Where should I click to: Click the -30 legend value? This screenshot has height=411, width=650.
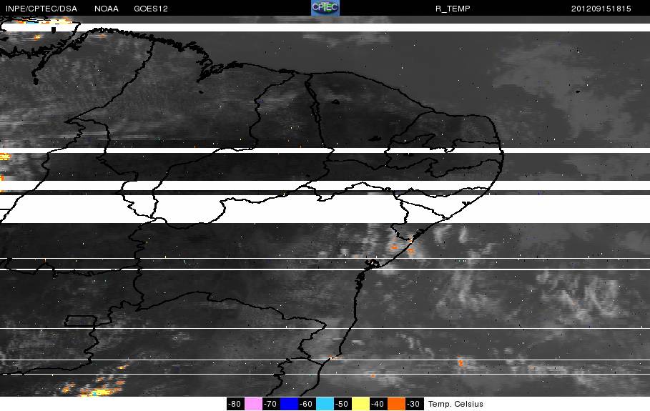click(x=413, y=404)
